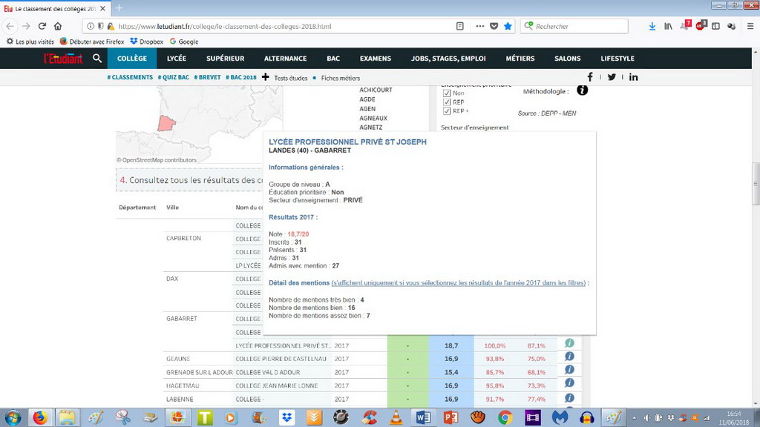Image resolution: width=760 pixels, height=427 pixels.
Task: Open info icon for College Jean Marie Lonne
Action: pyautogui.click(x=569, y=383)
